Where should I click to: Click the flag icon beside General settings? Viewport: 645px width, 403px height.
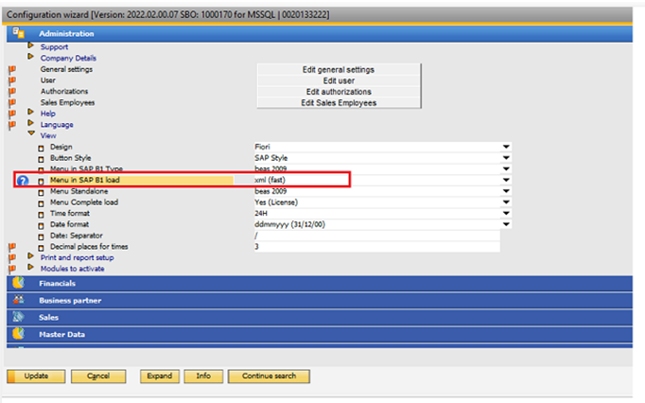coord(12,70)
